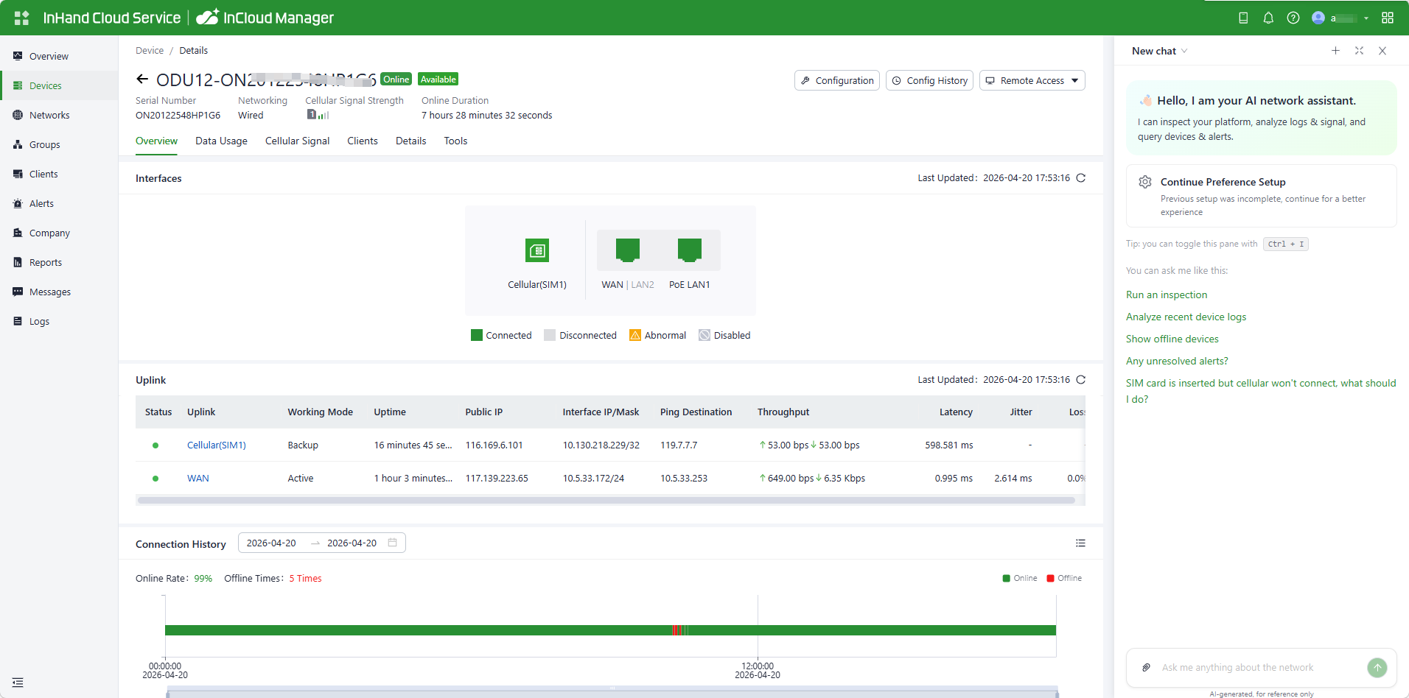The width and height of the screenshot is (1409, 698).
Task: Click the Configuration button
Action: coord(837,80)
